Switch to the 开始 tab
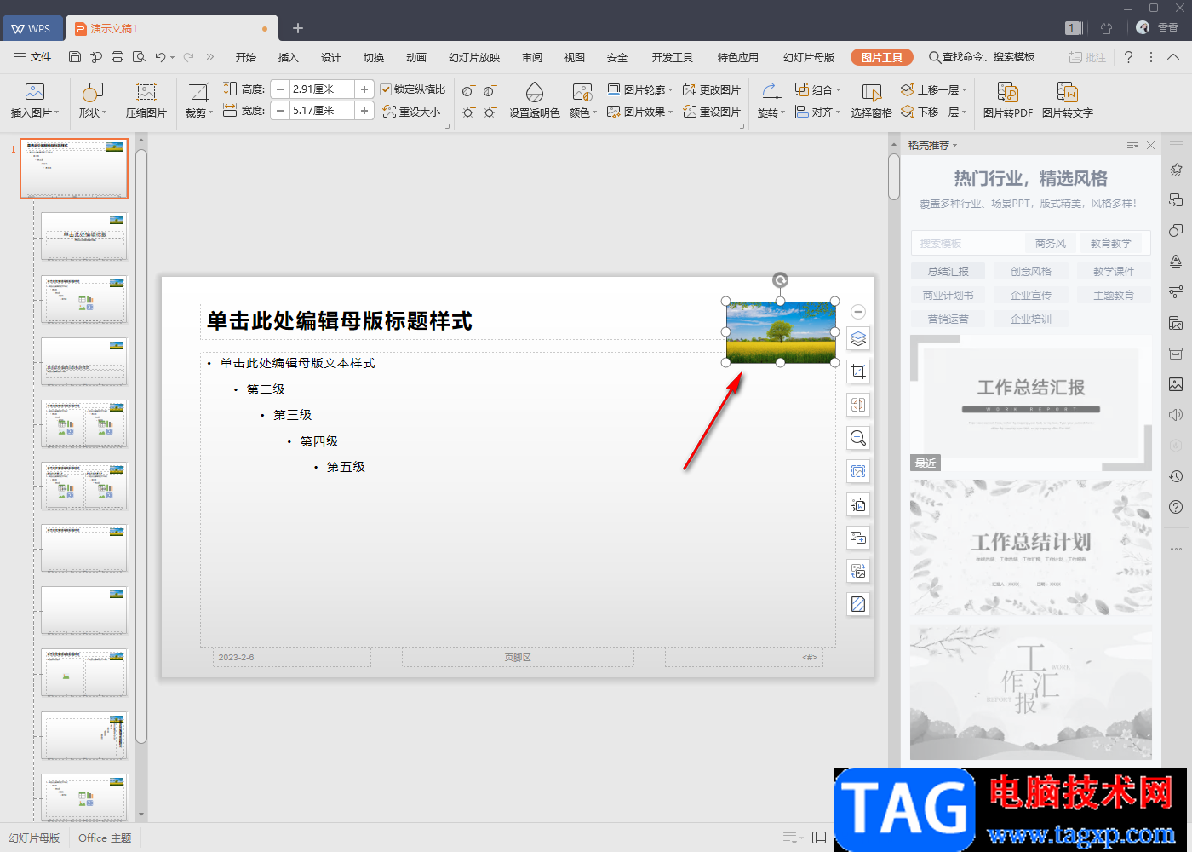The image size is (1192, 852). click(x=246, y=57)
